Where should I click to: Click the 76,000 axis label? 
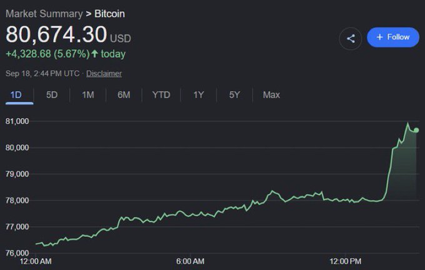click(x=17, y=253)
